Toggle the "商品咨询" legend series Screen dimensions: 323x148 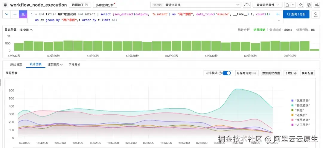pos(301,120)
